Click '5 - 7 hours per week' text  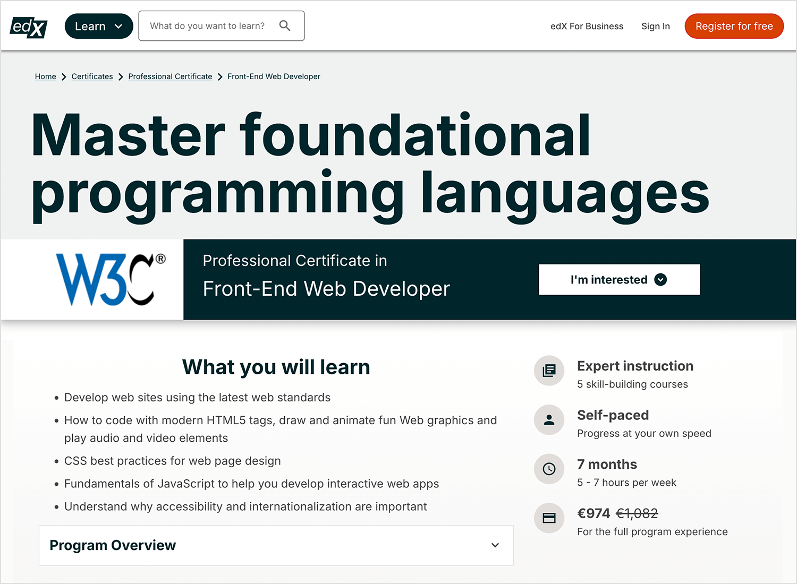626,483
